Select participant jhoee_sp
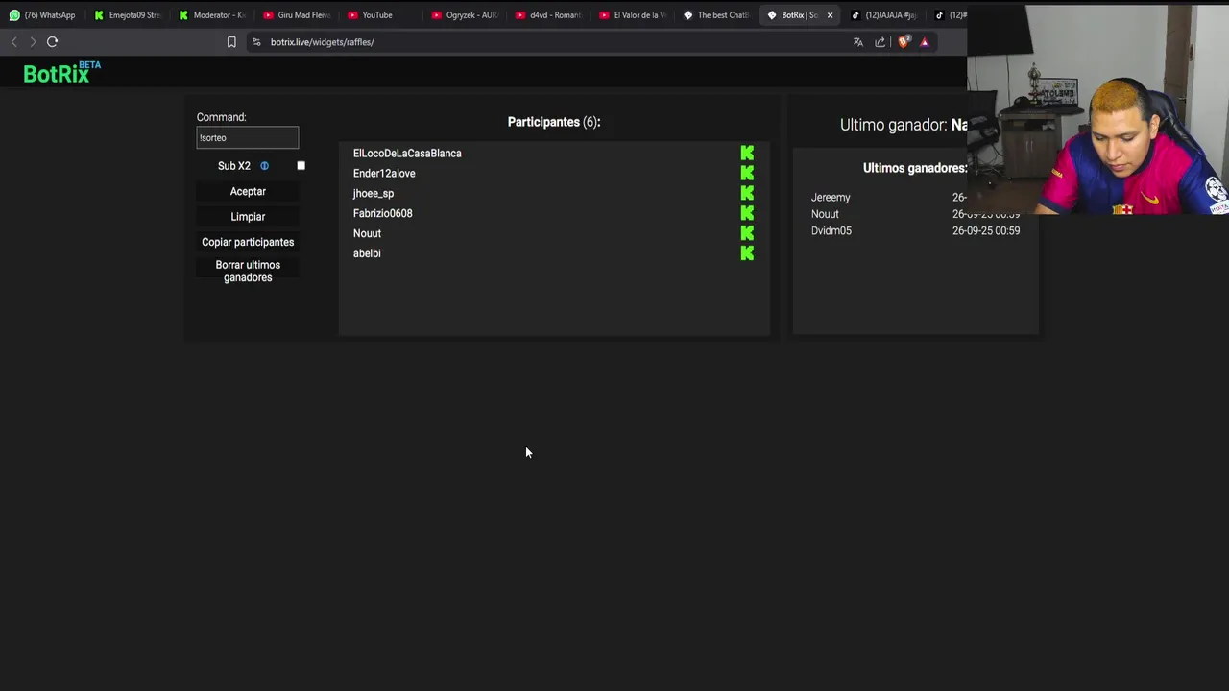This screenshot has width=1229, height=691. pyautogui.click(x=374, y=194)
